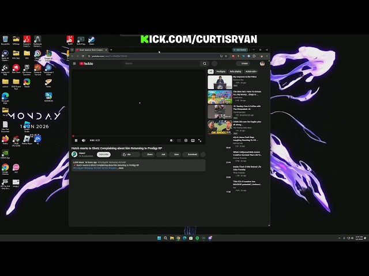Screen dimensions: 369x276
Task: Click the Ask Gemini button in Chrome
Action: pos(240,50)
